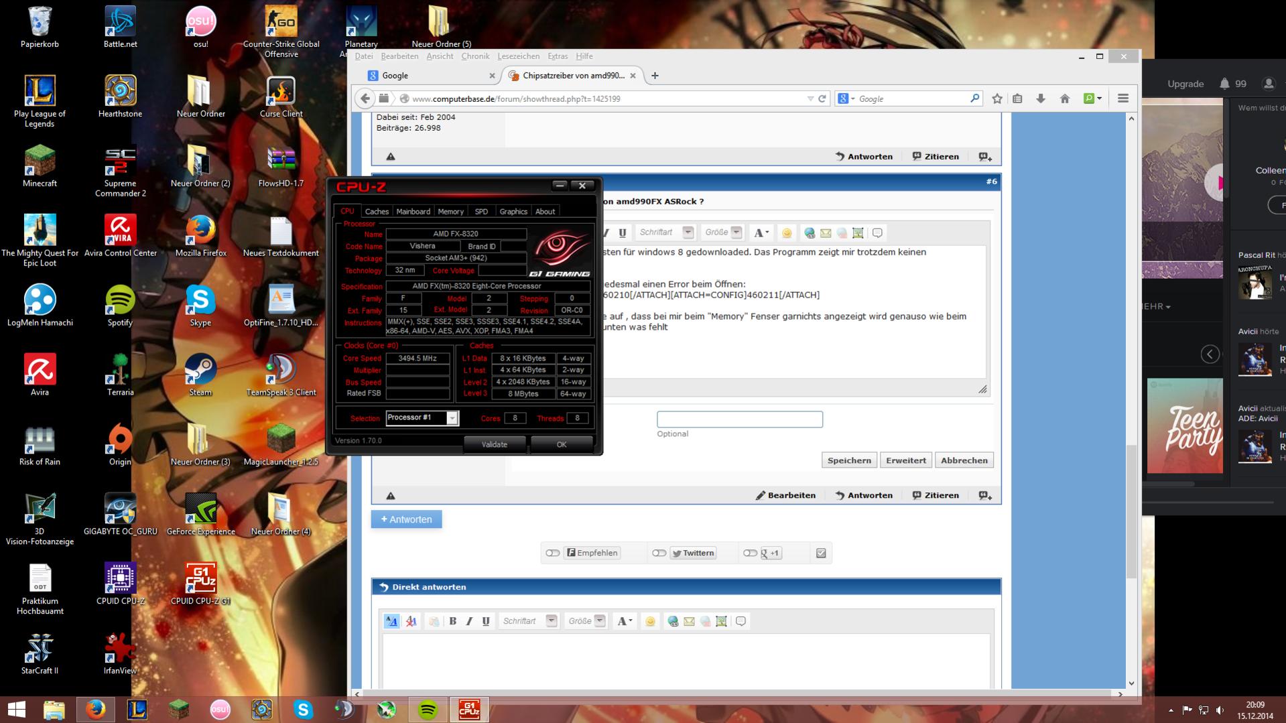
Task: Select the Steam desktop shortcut
Action: tap(200, 375)
